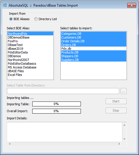Click the Importing Table progress bar
The width and height of the screenshot is (139, 155).
coord(56,104)
